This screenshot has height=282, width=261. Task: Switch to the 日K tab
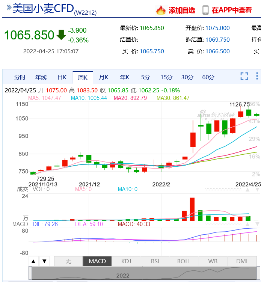62,77
